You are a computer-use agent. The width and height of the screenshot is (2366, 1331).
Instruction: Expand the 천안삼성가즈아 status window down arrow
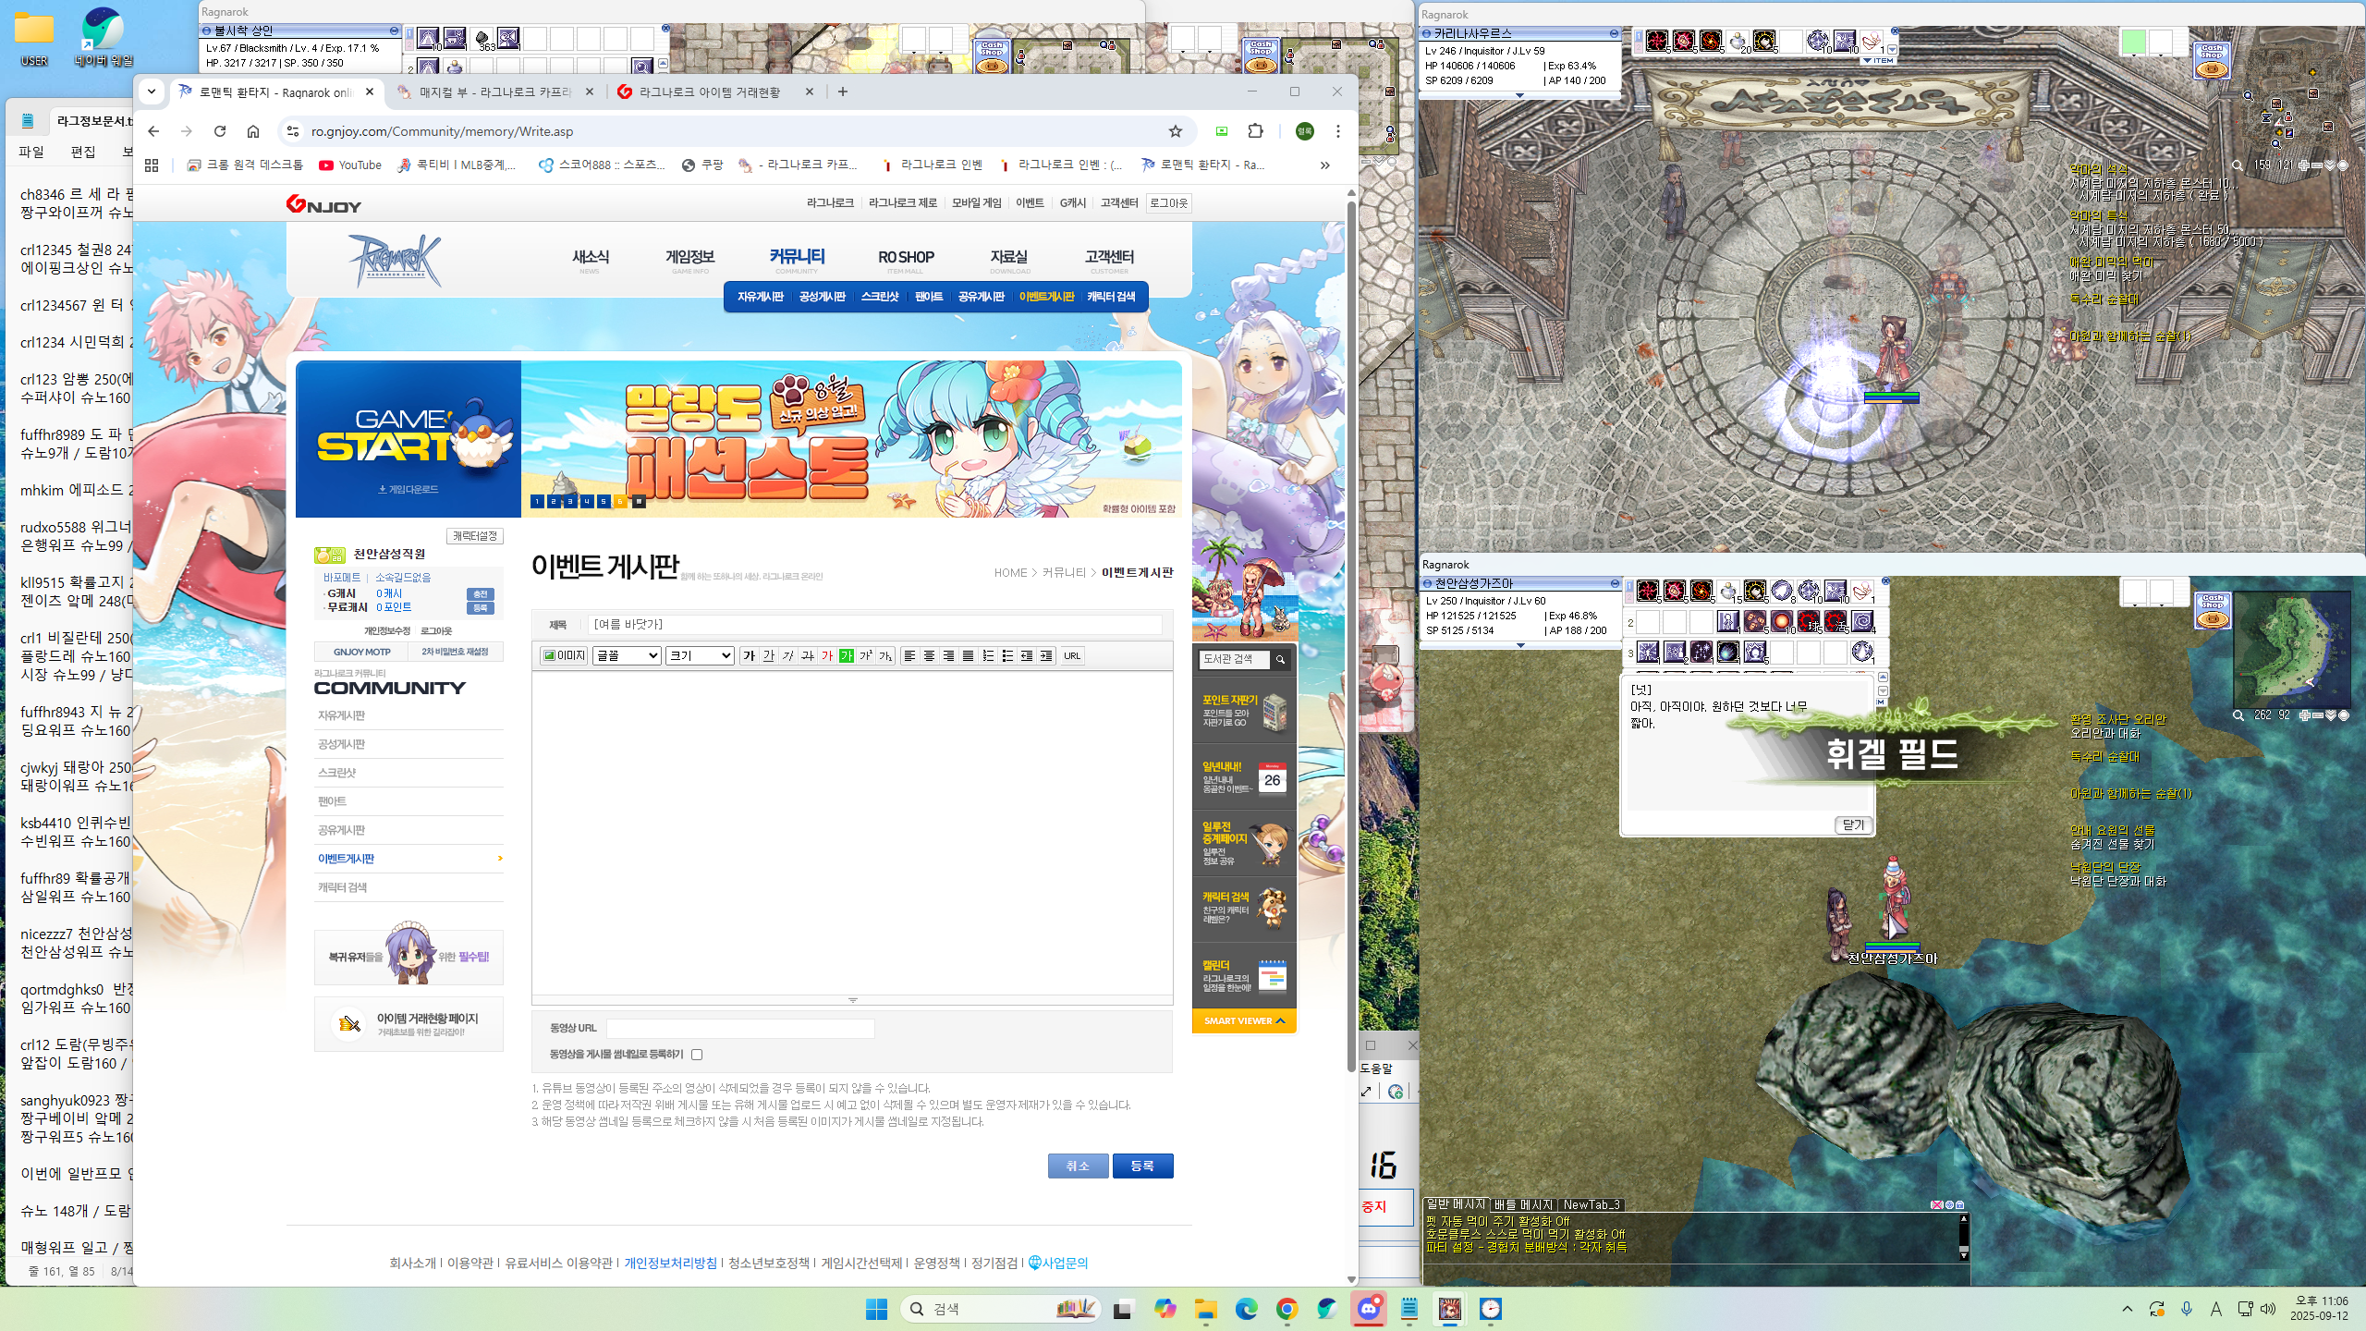[1519, 645]
